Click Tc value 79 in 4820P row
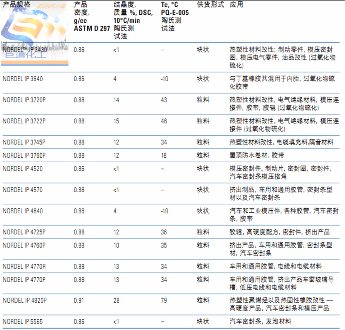This screenshot has height=330, width=345. click(x=164, y=300)
